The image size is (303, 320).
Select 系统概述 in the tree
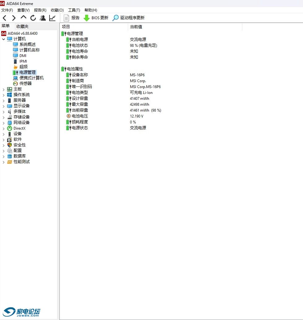(x=28, y=44)
